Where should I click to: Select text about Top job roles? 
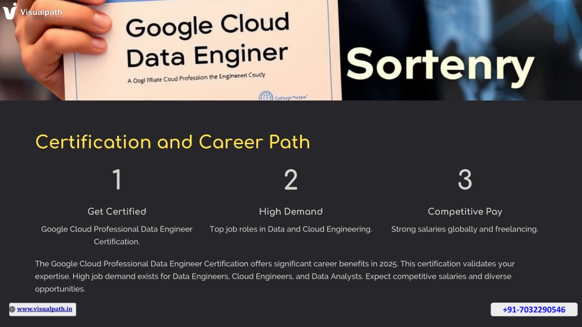pos(290,229)
